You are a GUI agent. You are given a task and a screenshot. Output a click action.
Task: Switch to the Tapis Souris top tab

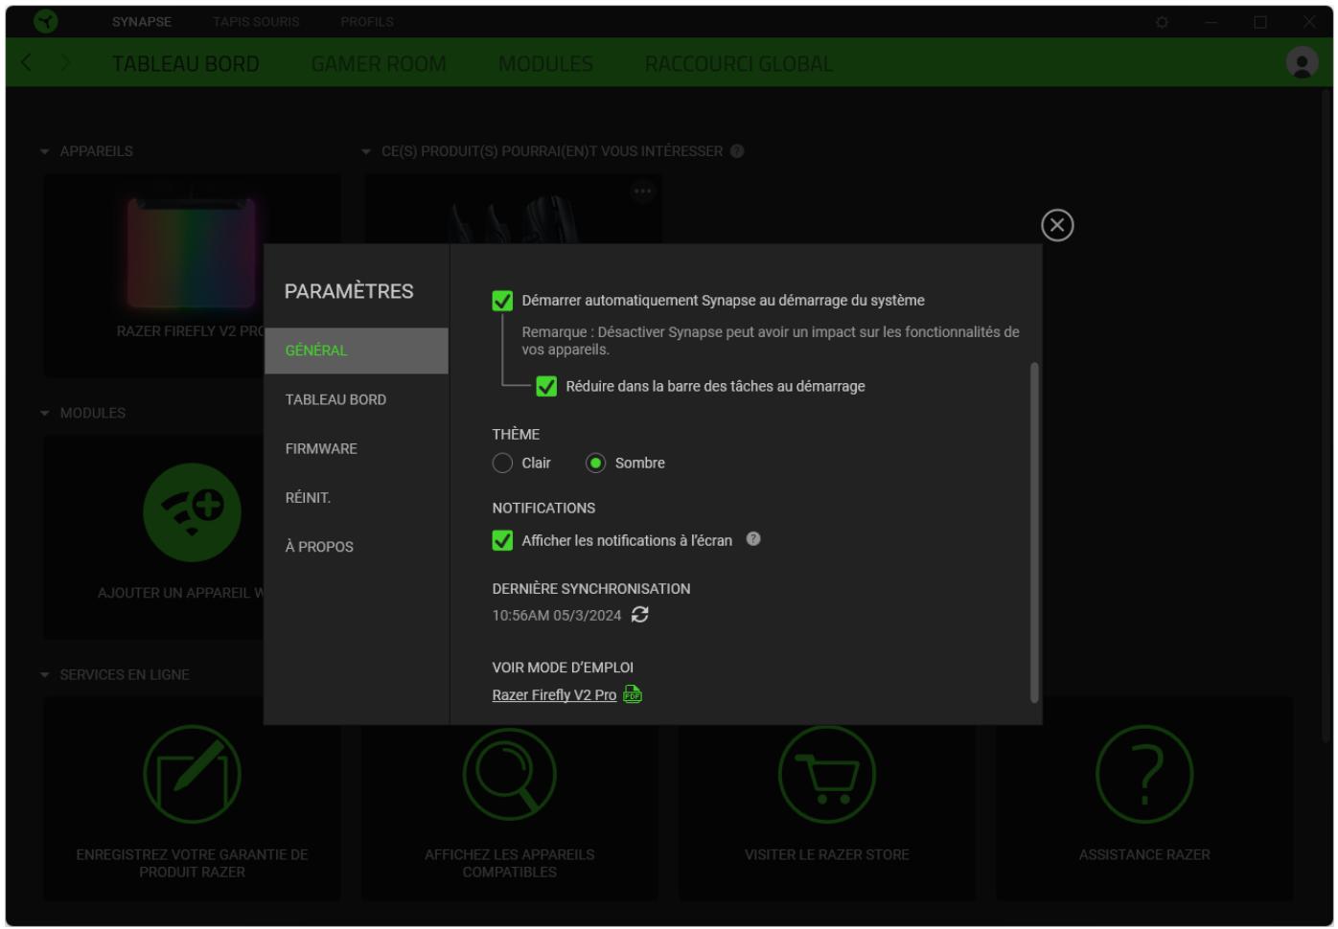tap(256, 21)
